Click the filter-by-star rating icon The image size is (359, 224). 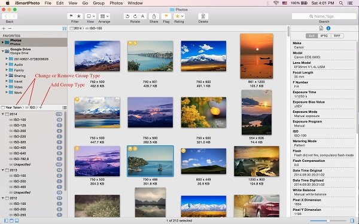(79, 16)
